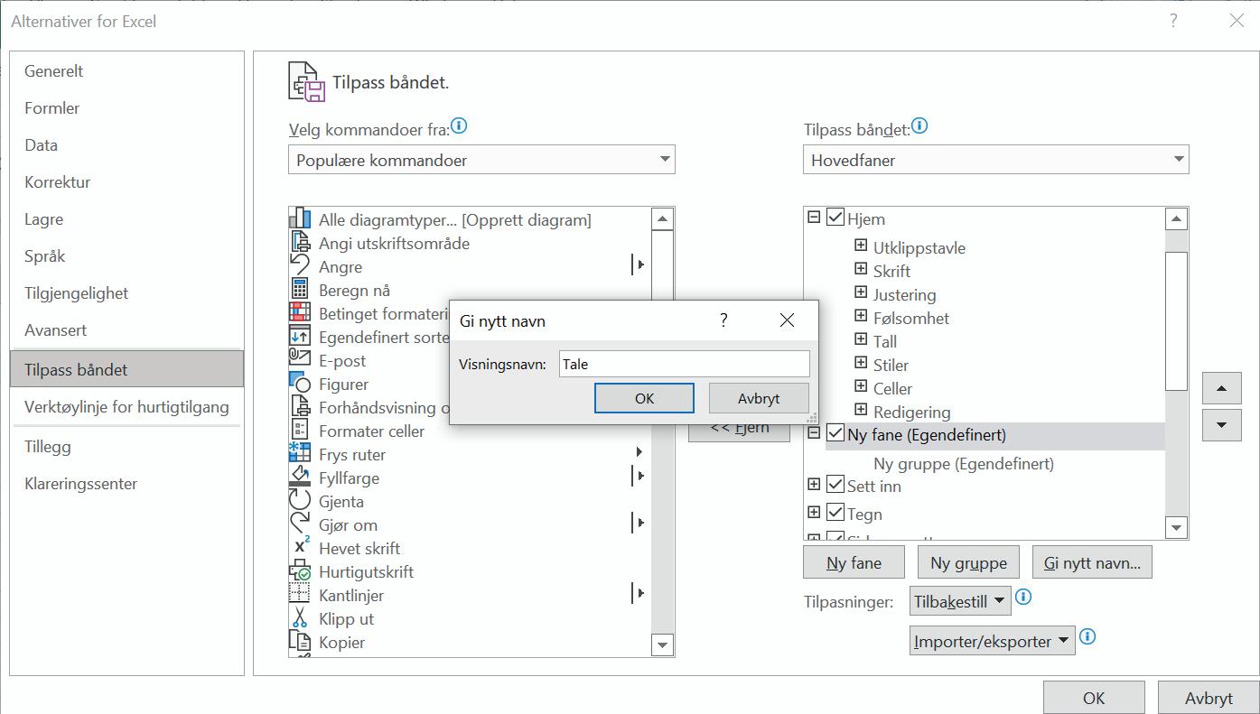Toggle the Tegn tab checkbox
The image size is (1260, 714).
pos(835,513)
